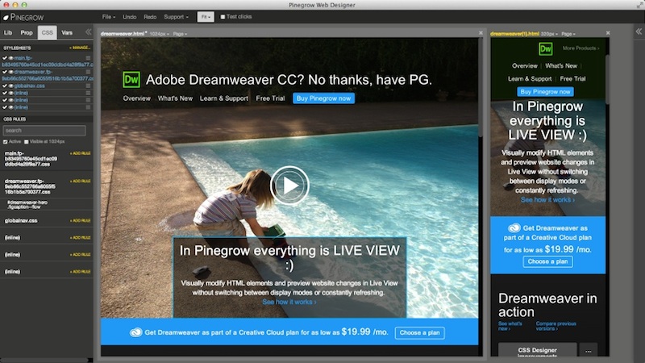Select the dreamweaver.html page title
This screenshot has height=363, width=645.
[x=123, y=34]
